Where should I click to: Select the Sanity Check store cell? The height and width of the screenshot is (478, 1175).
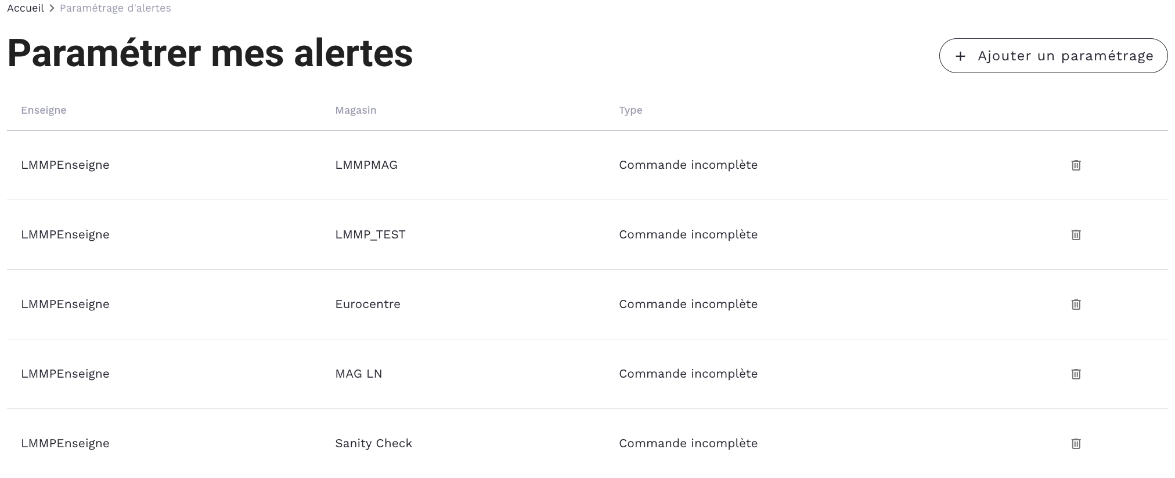373,443
